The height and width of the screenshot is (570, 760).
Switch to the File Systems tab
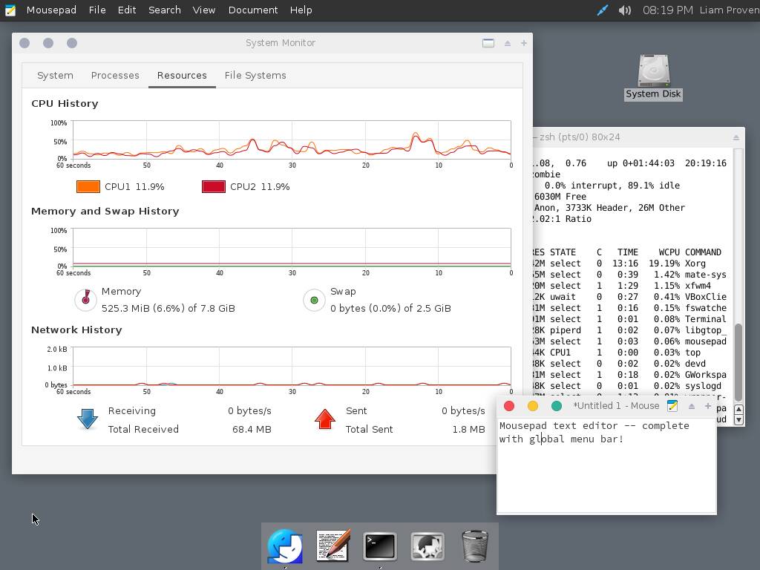click(x=255, y=76)
